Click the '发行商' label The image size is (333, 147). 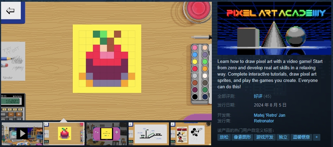pyautogui.click(x=224, y=121)
